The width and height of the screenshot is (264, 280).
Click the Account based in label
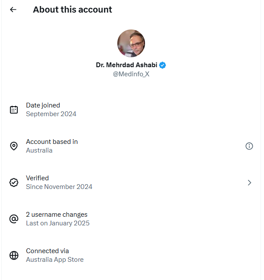52,141
